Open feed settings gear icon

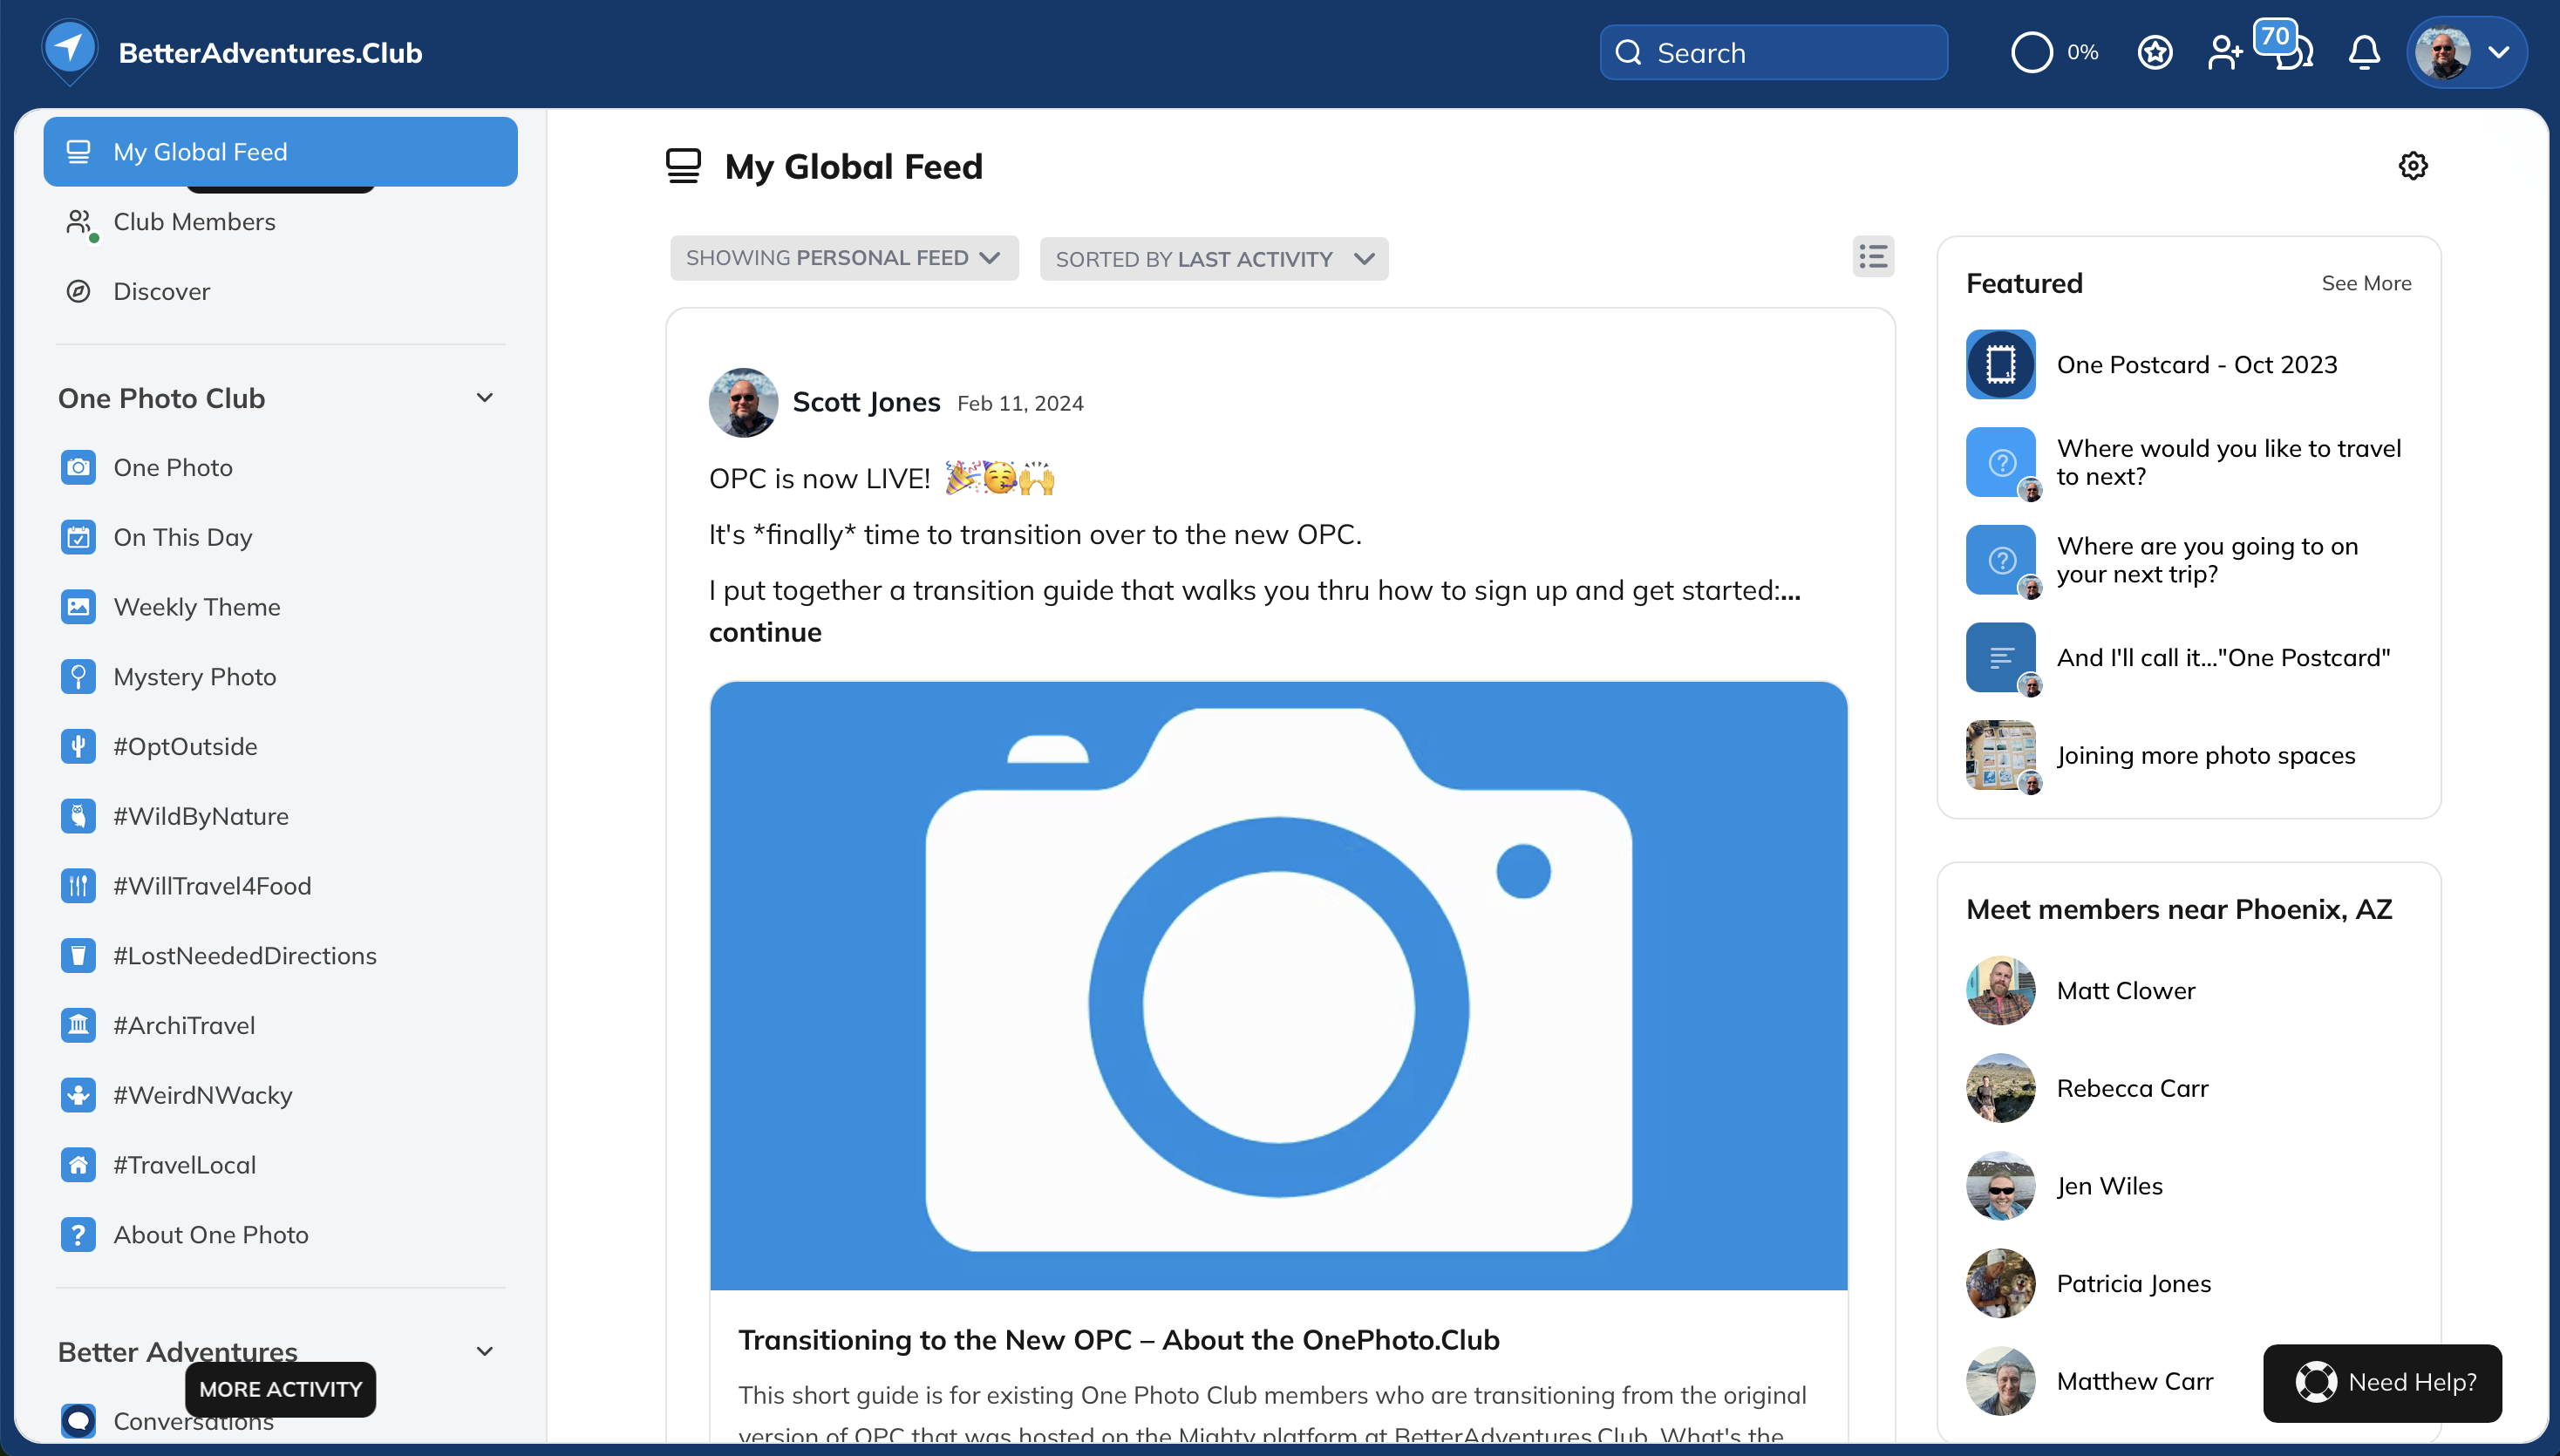coord(2413,166)
